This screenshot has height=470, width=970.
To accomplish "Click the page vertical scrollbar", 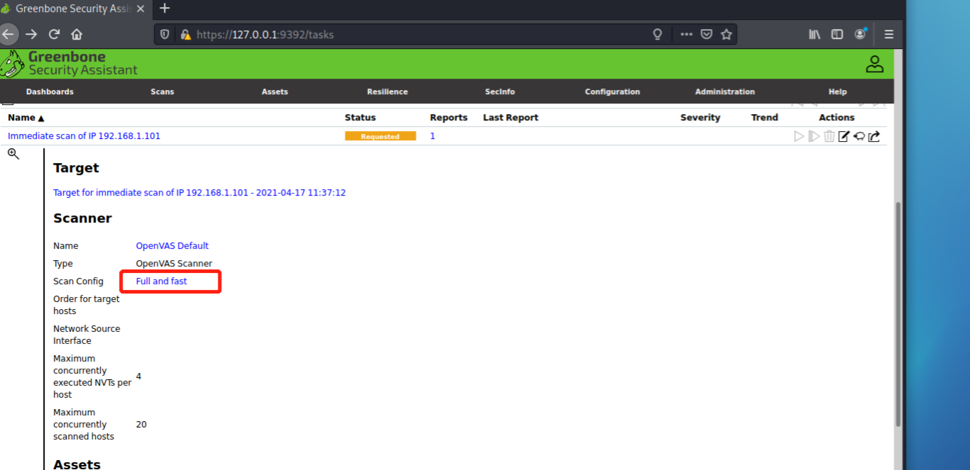I will tap(899, 314).
